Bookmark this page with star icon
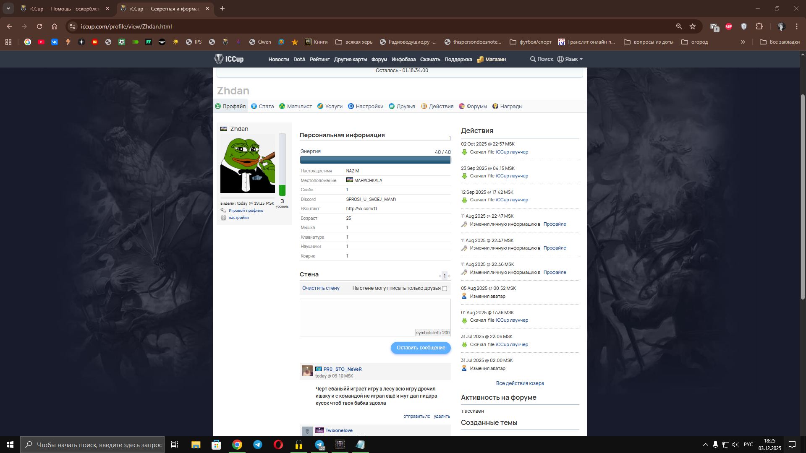The width and height of the screenshot is (806, 453). tap(693, 26)
